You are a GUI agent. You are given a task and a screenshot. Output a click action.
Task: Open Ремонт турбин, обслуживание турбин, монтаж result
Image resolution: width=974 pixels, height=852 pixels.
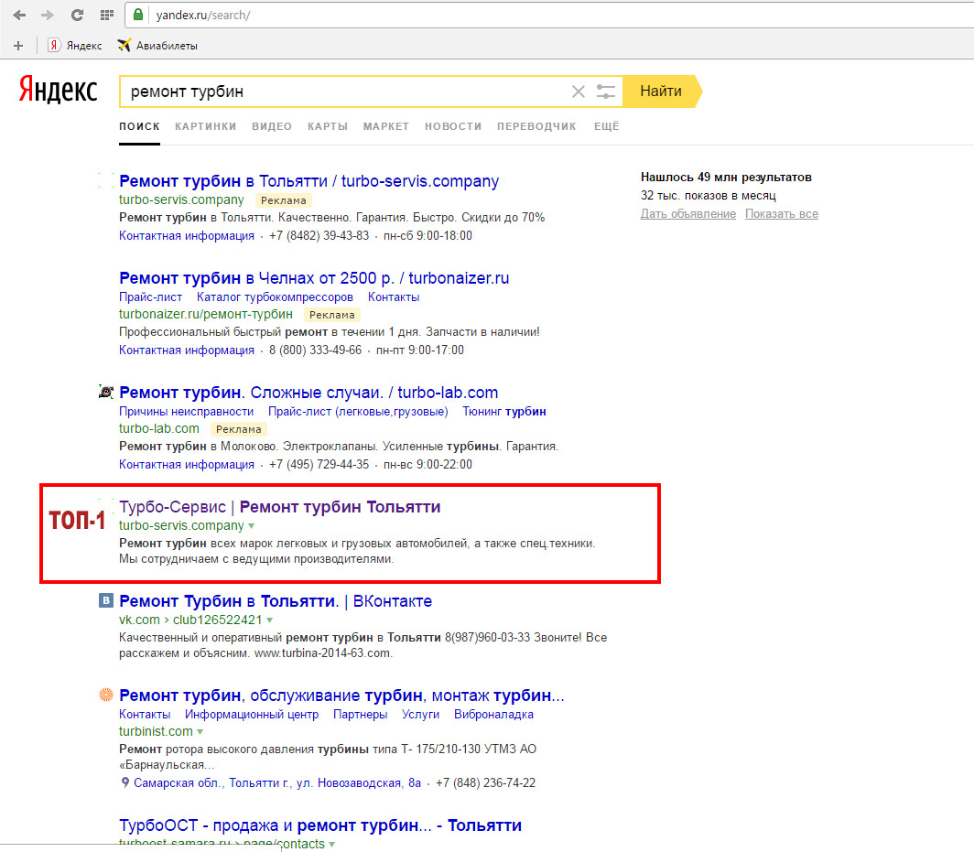click(341, 696)
